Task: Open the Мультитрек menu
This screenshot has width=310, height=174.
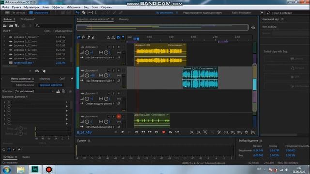Action: pyautogui.click(x=31, y=7)
